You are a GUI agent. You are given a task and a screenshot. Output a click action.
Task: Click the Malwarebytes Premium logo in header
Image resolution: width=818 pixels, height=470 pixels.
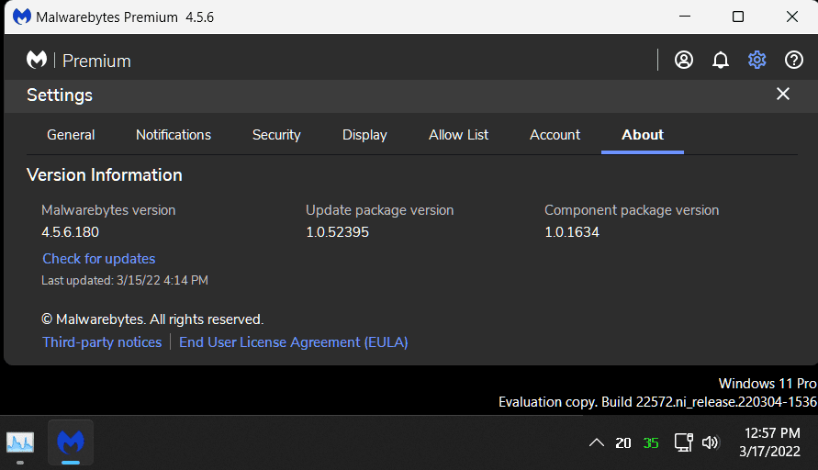37,60
